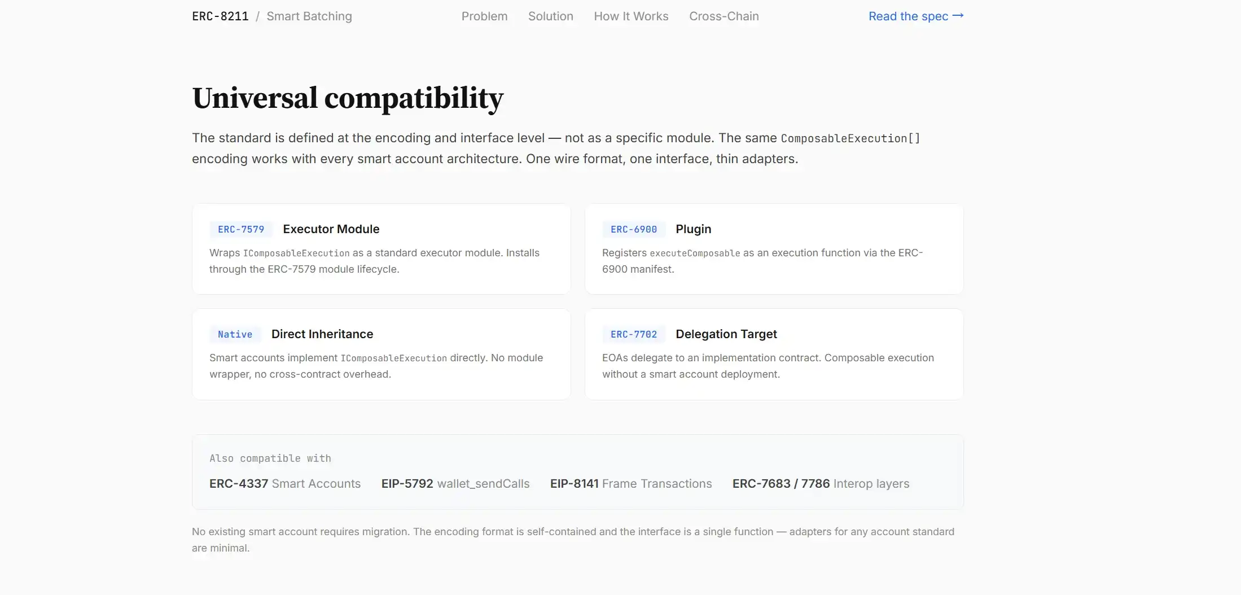The image size is (1241, 595).
Task: Click EIP-8141 Frame Transactions item
Action: 630,484
